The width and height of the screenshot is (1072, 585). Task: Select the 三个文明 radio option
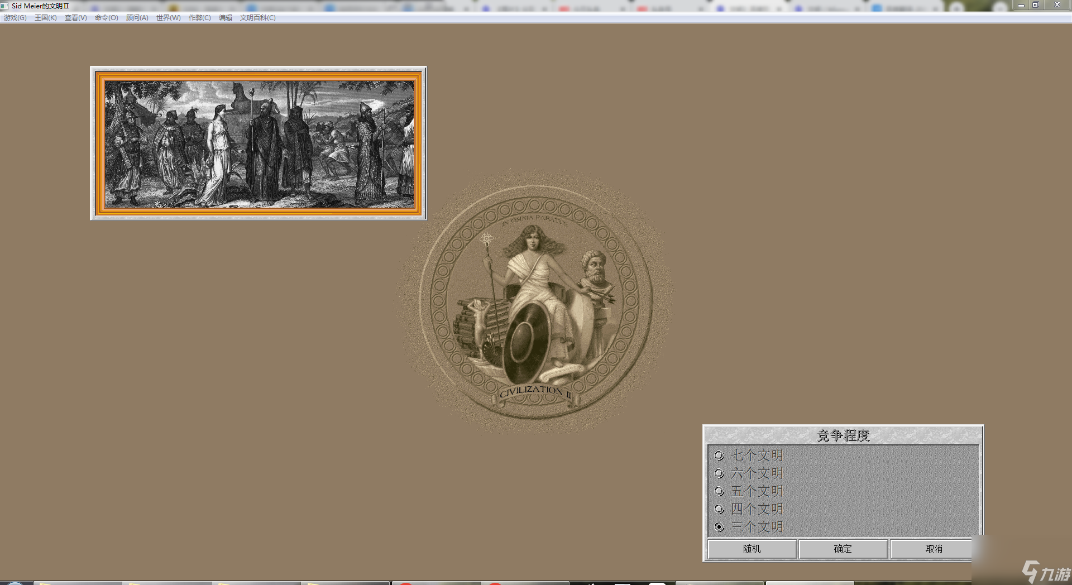tap(749, 527)
